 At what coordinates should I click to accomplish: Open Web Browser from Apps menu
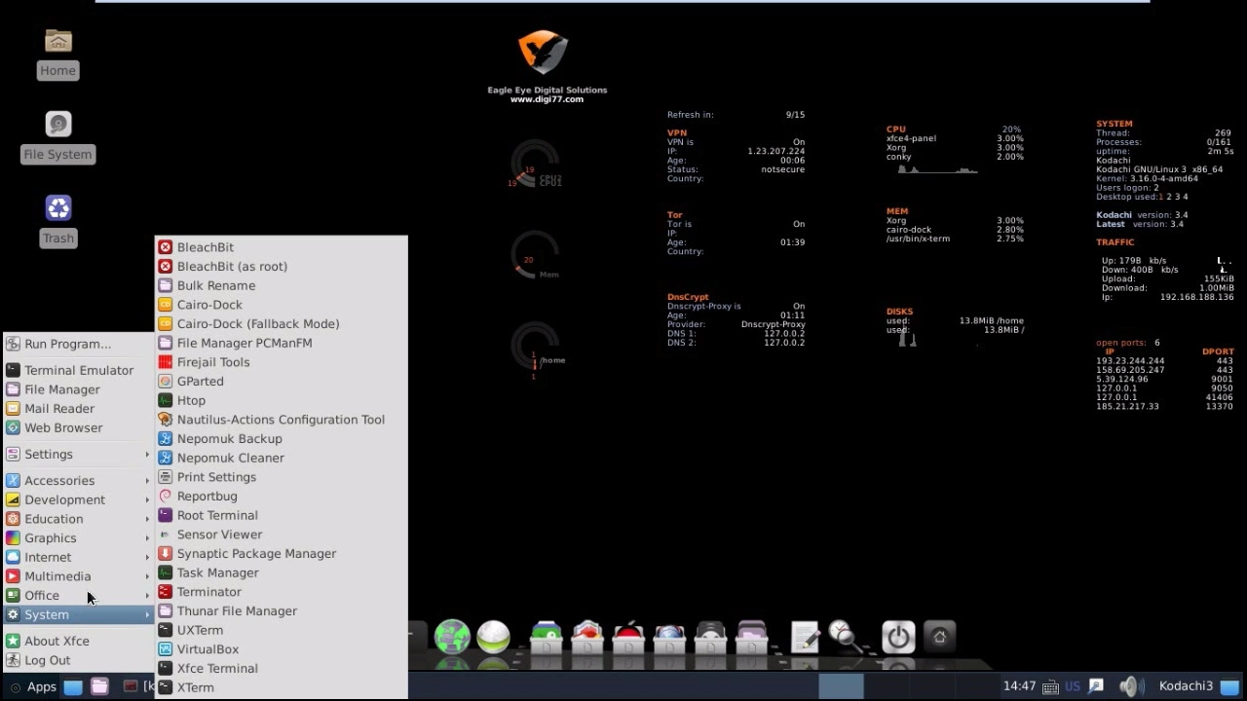point(79,427)
